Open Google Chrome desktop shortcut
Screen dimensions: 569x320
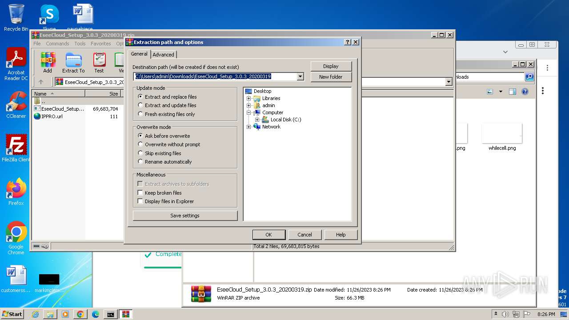(x=16, y=238)
